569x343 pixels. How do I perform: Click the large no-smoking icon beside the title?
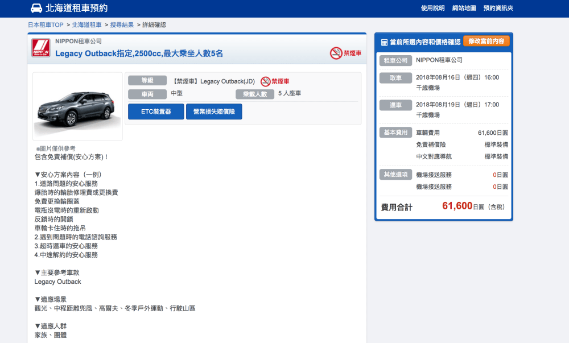click(x=336, y=53)
